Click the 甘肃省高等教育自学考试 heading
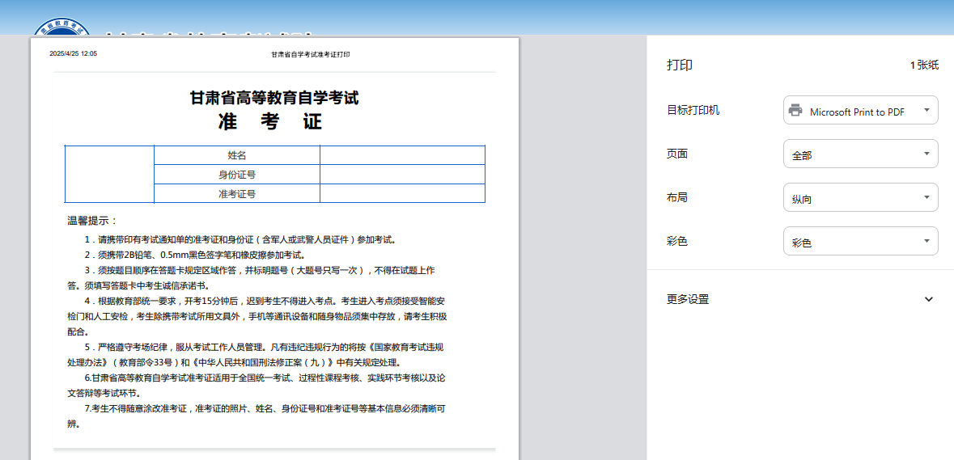This screenshot has width=954, height=460. 273,98
